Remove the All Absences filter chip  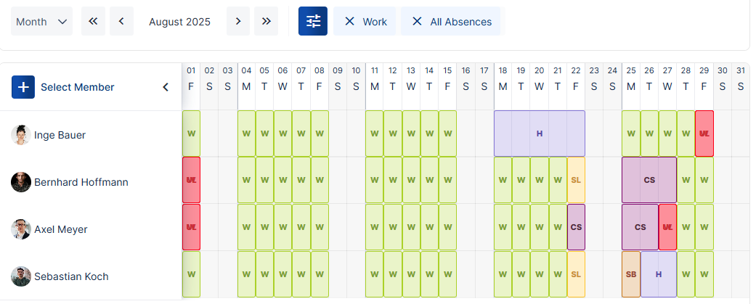[417, 22]
